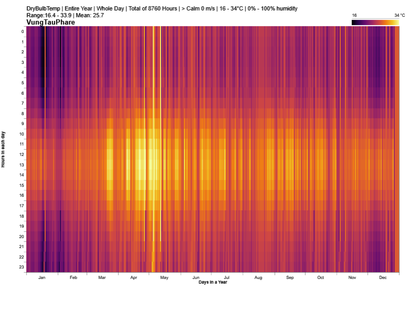Image resolution: width=420 pixels, height=314 pixels.
Task: Click hour label 4 on y-axis
Action: 23,72
